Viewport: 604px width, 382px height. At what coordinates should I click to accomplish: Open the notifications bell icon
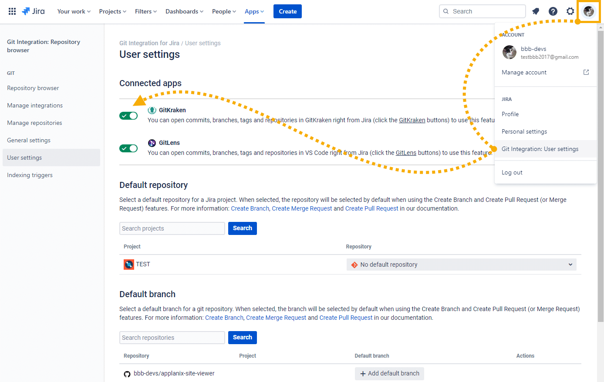tap(536, 11)
